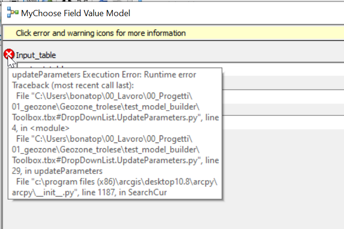Click the red error icon beside Input_table
Image resolution: width=344 pixels, height=229 pixels.
pyautogui.click(x=9, y=55)
